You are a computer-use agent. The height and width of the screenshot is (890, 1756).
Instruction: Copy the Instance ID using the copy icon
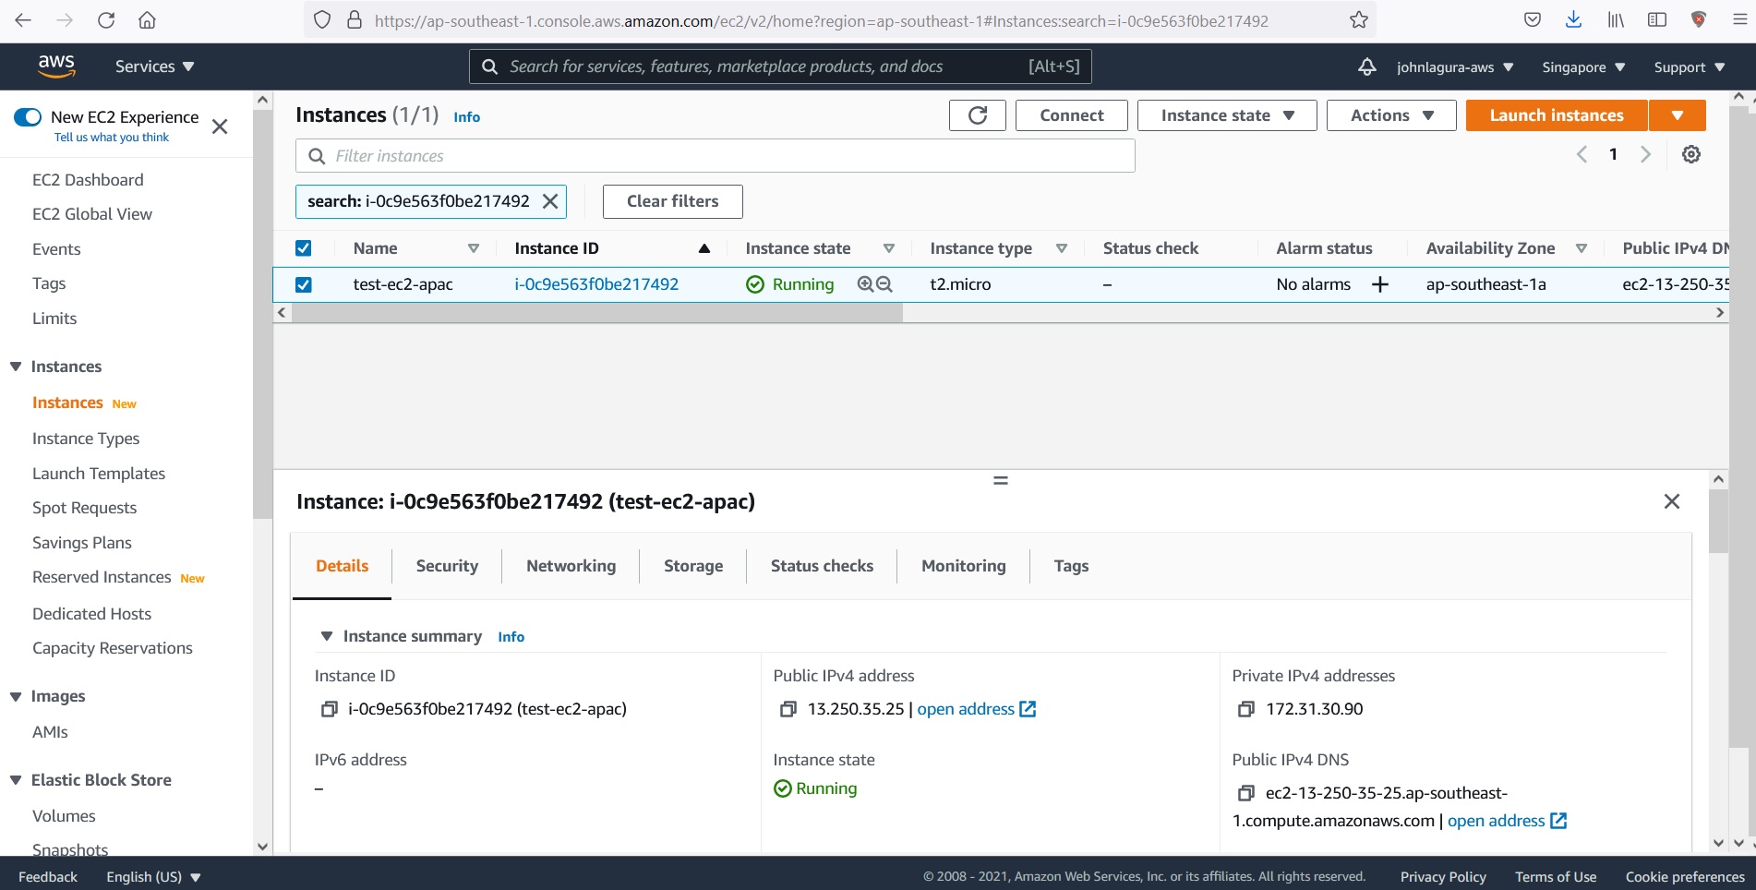coord(329,709)
